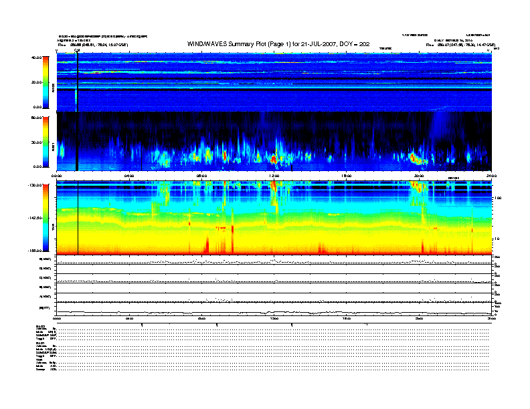Select the RAD2 rainbow color scale bar

click(x=46, y=82)
